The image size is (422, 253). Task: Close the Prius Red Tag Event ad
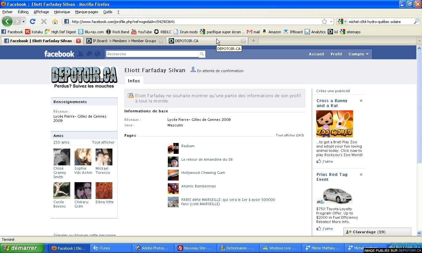coord(361,175)
